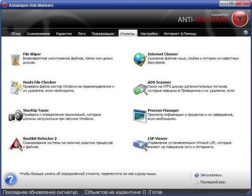Click the File Wiper title link
The width and height of the screenshot is (252, 196).
(32, 54)
